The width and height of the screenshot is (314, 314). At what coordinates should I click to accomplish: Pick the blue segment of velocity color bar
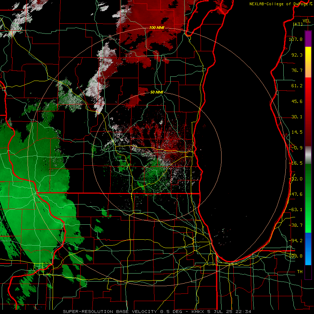pos(308,249)
